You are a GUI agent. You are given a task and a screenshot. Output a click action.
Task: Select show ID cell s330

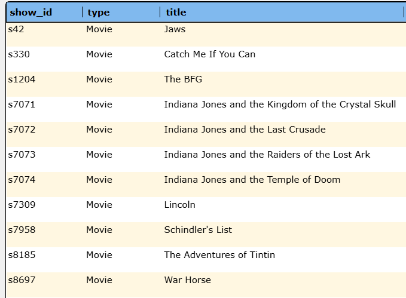coord(19,54)
